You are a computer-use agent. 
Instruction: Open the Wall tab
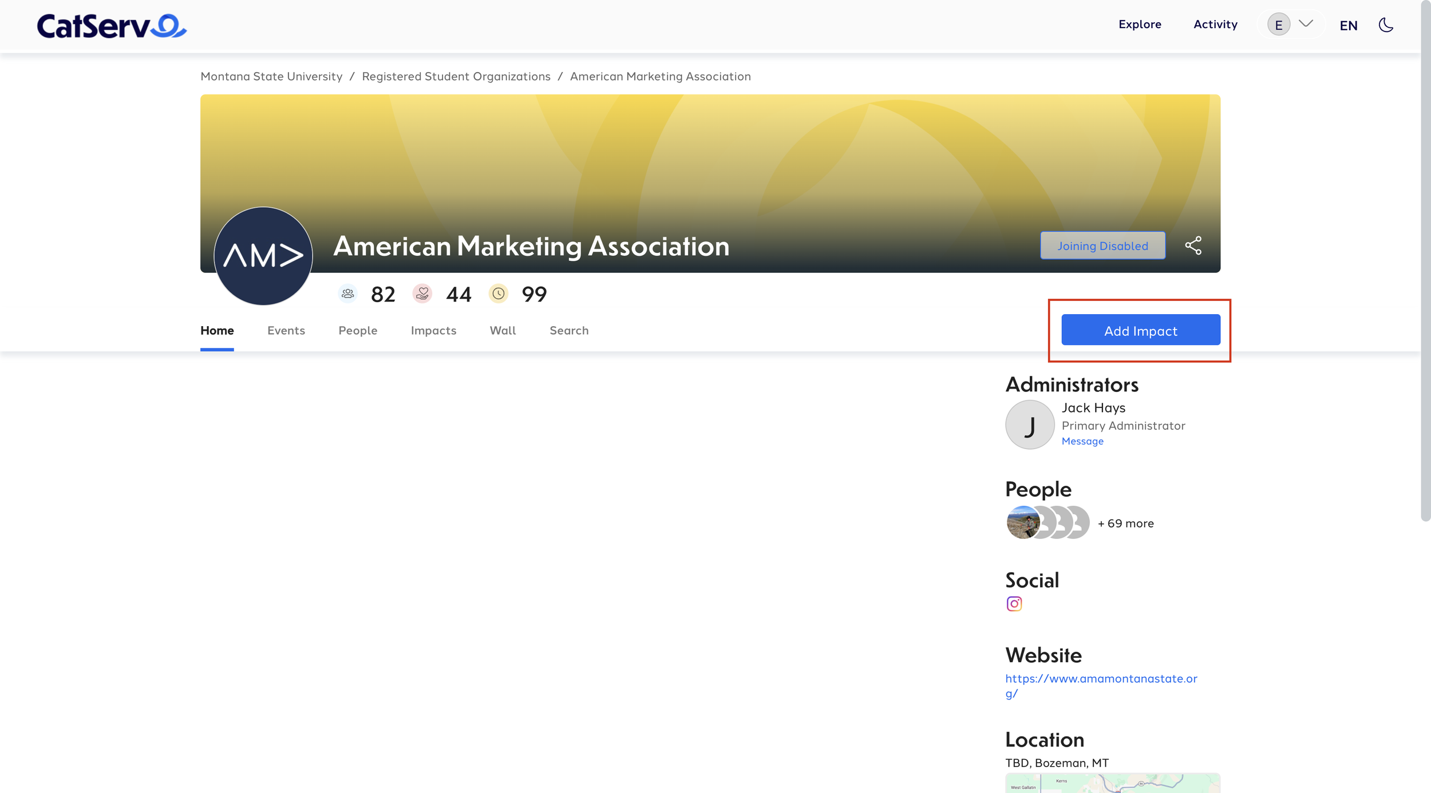pos(503,331)
